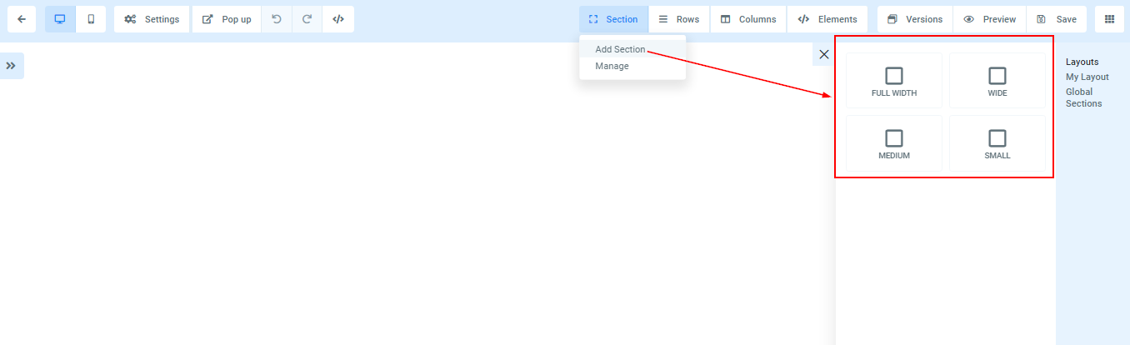Screen dimensions: 1130x345
Task: Open the Versions history
Action: [x=915, y=19]
